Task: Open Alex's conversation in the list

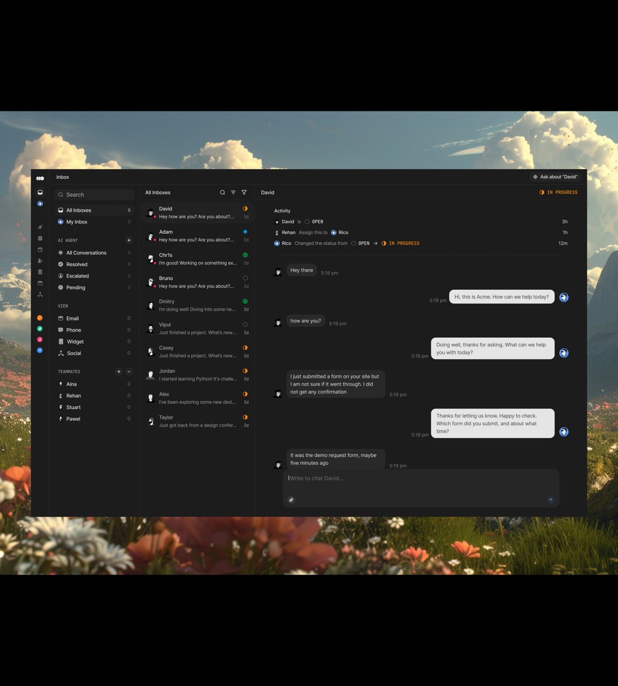Action: pyautogui.click(x=197, y=398)
